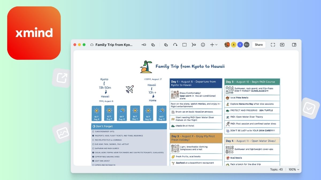Select the 'Day 2 - August 9' header topic
This screenshot has height=180, width=321.
(x=196, y=138)
